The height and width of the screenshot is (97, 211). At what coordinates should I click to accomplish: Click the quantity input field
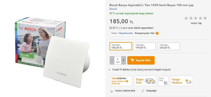point(118,60)
